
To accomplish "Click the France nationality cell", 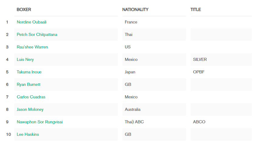I will point(154,22).
